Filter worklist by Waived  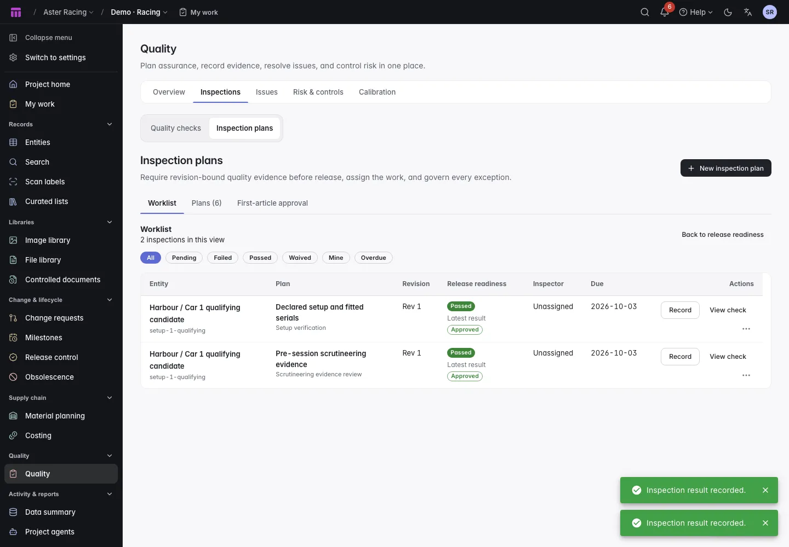pos(300,258)
